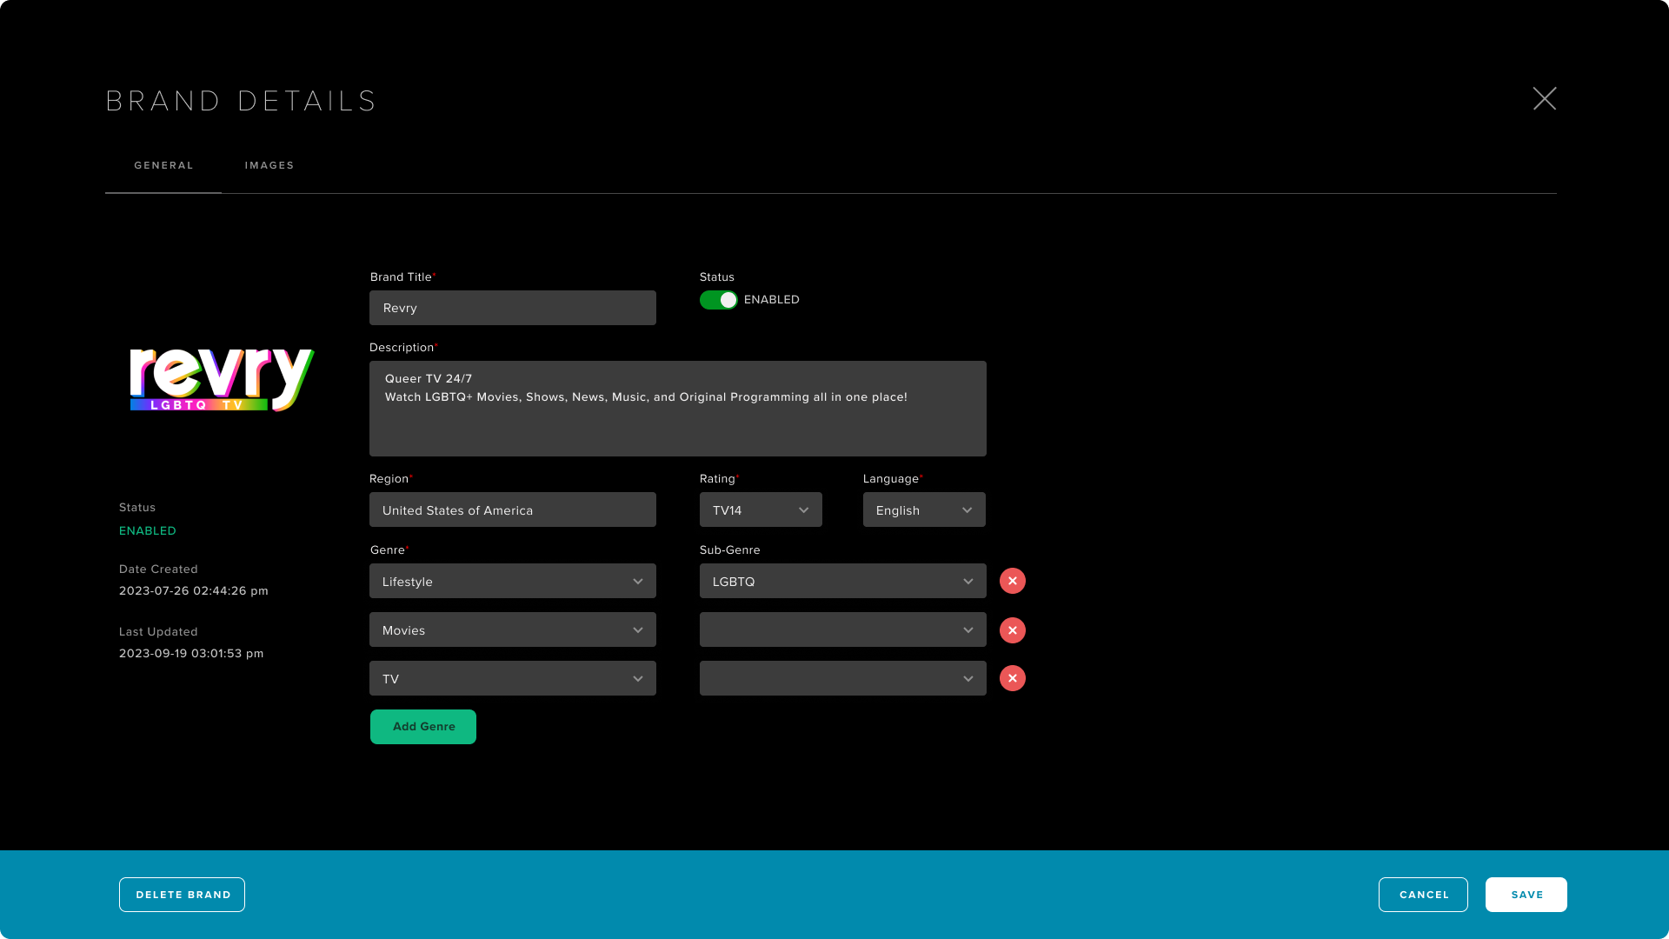
Task: Open the Rating TV14 dropdown
Action: pos(761,509)
